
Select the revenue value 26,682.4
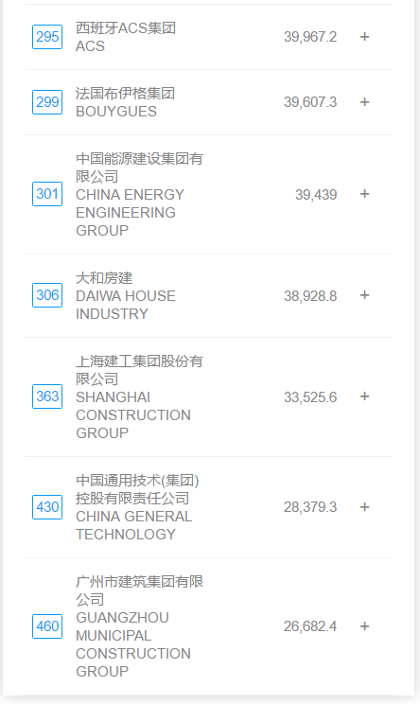click(310, 626)
